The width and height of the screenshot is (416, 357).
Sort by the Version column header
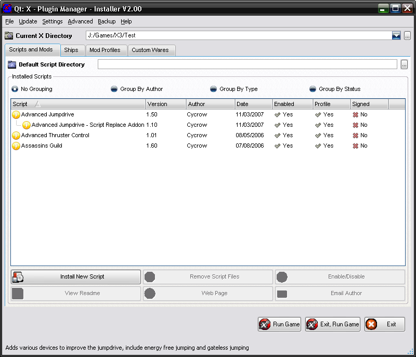166,104
